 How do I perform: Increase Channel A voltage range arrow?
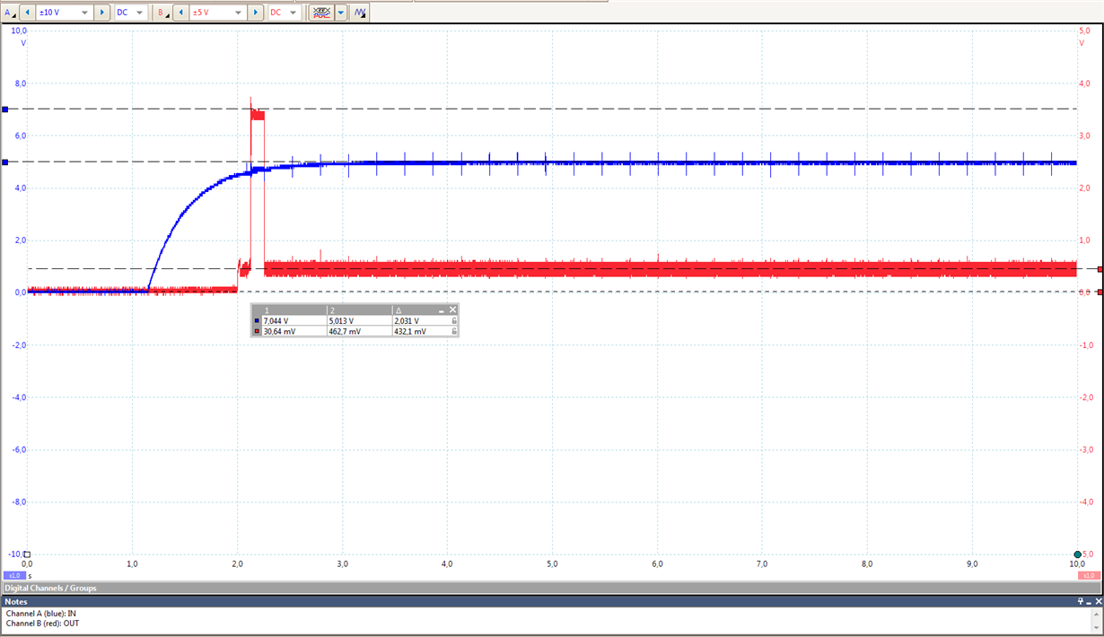pos(101,13)
